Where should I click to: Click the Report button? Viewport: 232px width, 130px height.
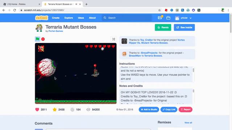186,109
